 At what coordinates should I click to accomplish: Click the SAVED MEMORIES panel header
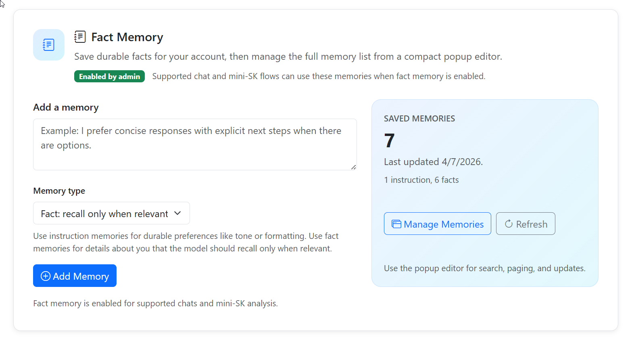tap(419, 118)
